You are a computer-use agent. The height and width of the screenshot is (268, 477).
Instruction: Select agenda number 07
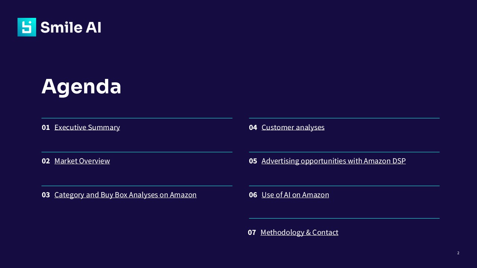(252, 232)
